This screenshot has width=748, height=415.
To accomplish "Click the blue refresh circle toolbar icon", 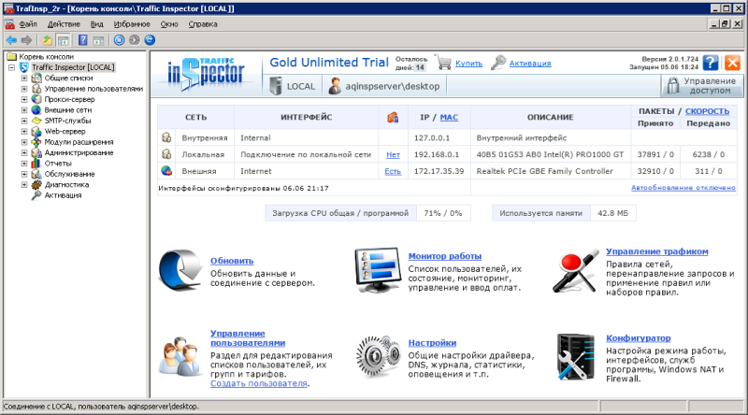I will pyautogui.click(x=150, y=40).
